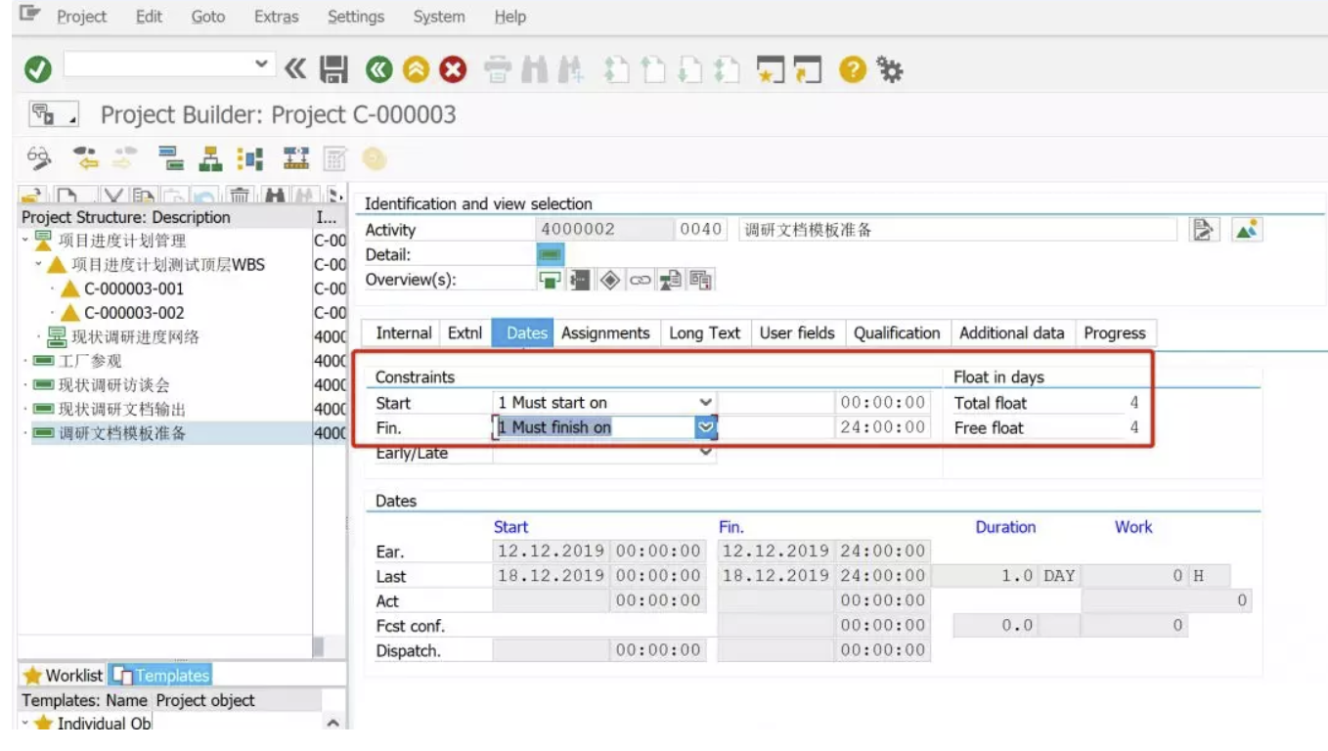The height and width of the screenshot is (751, 1328).
Task: Switch to the Long Text tab
Action: (x=704, y=332)
